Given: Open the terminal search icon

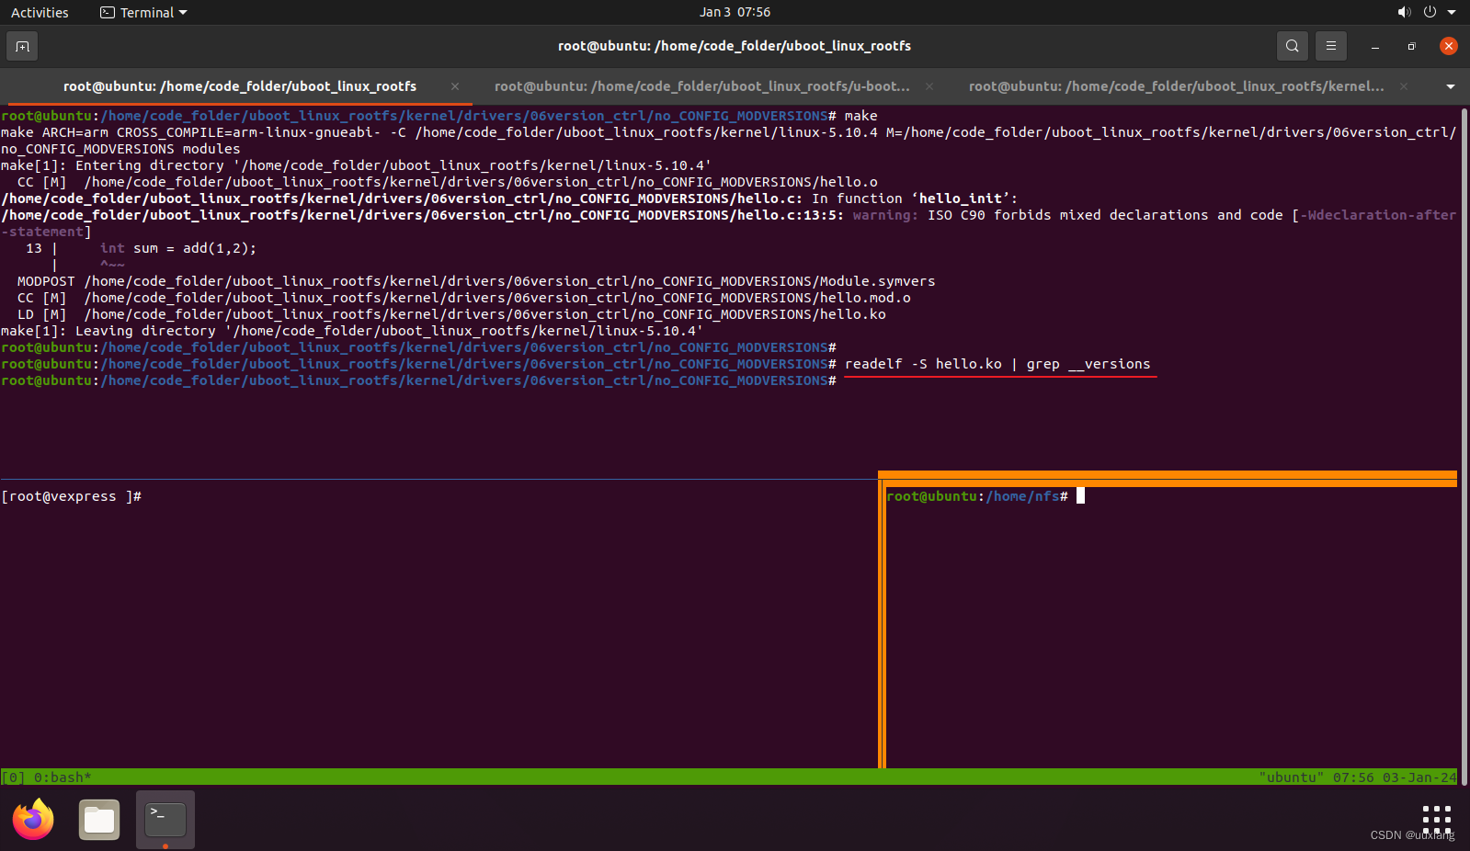Looking at the screenshot, I should pyautogui.click(x=1292, y=46).
